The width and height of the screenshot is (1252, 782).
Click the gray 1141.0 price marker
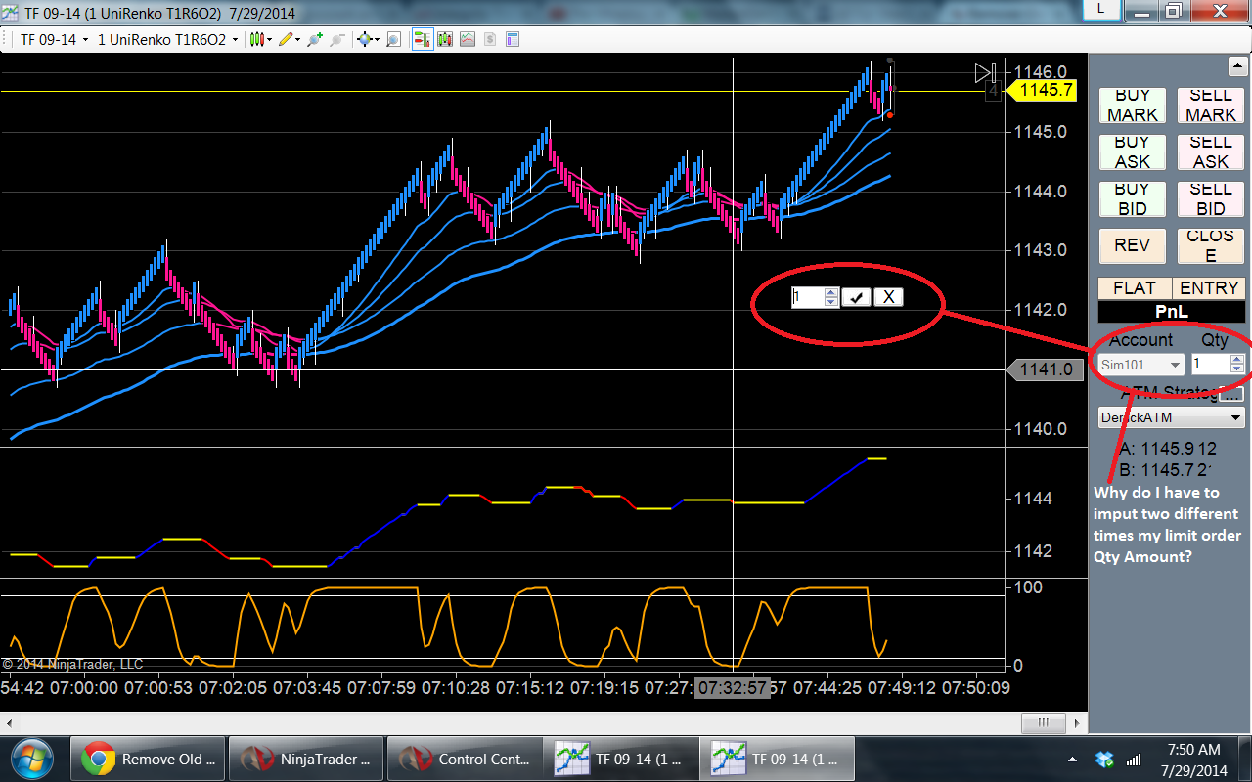pyautogui.click(x=1043, y=369)
